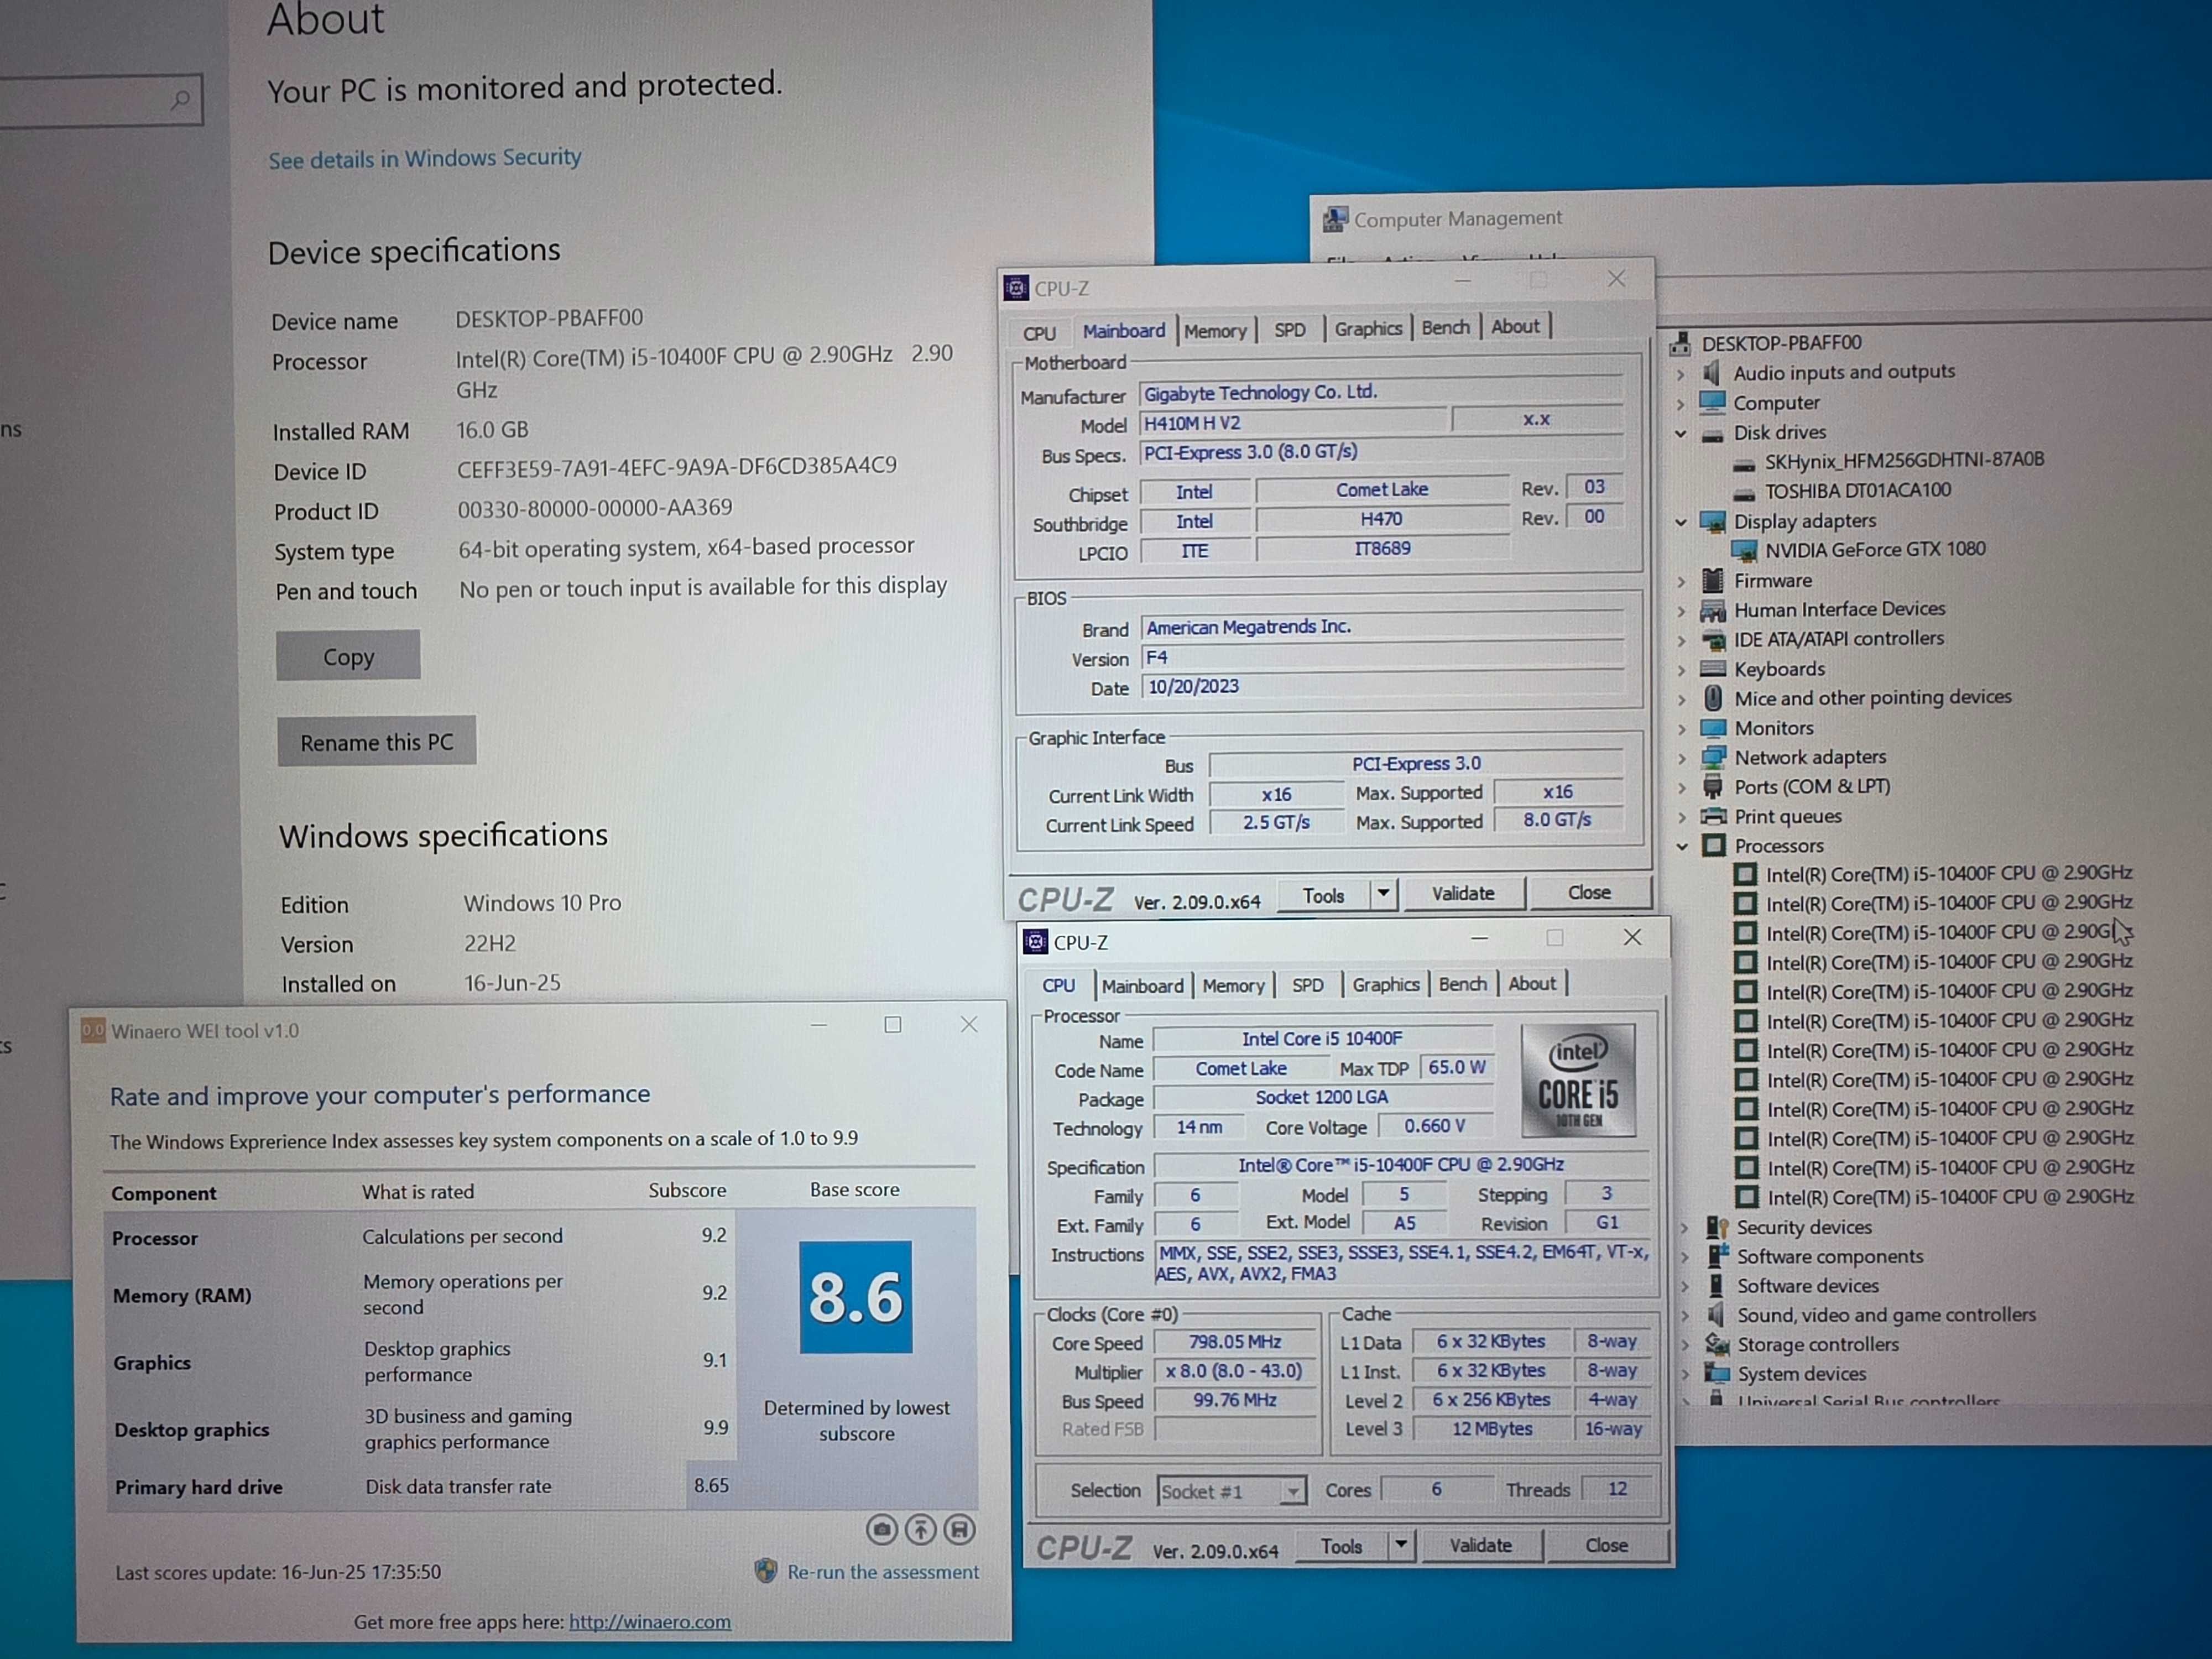Expand the Computer node in device tree
Viewport: 2212px width, 1659px height.
point(1681,404)
